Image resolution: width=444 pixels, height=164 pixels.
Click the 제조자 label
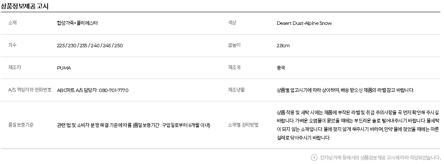click(15, 68)
